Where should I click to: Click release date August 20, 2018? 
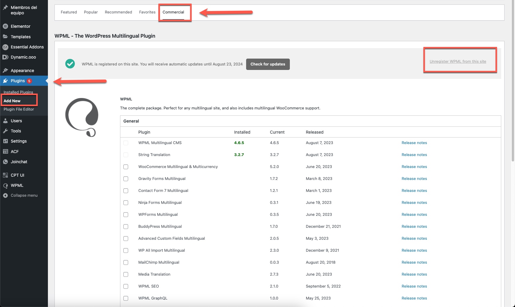(x=320, y=262)
